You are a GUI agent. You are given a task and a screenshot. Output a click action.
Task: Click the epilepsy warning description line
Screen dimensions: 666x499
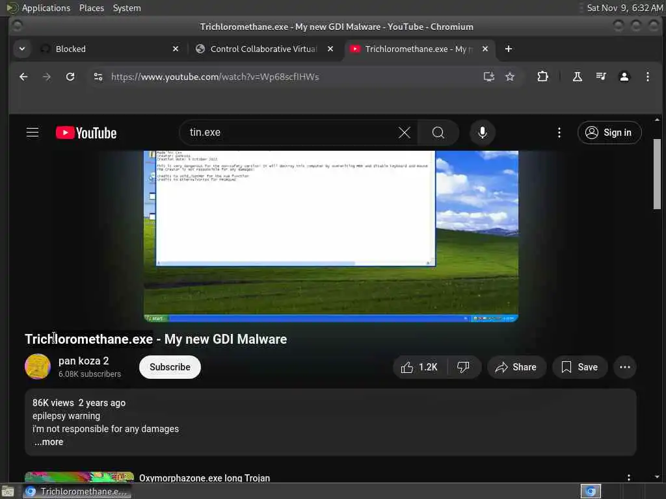66,416
